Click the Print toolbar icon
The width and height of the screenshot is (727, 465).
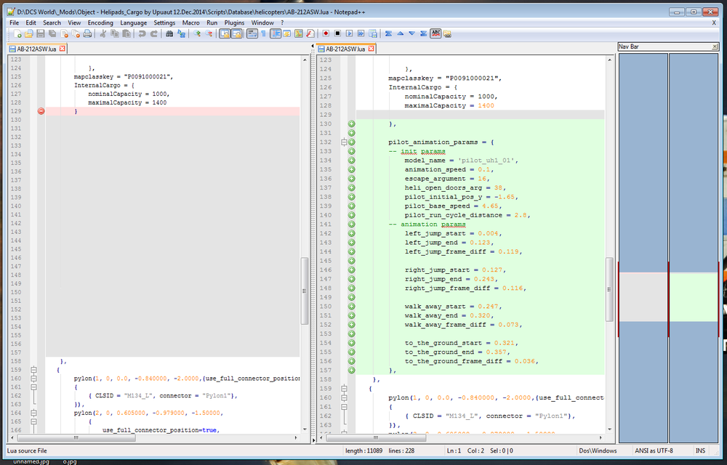(x=87, y=33)
